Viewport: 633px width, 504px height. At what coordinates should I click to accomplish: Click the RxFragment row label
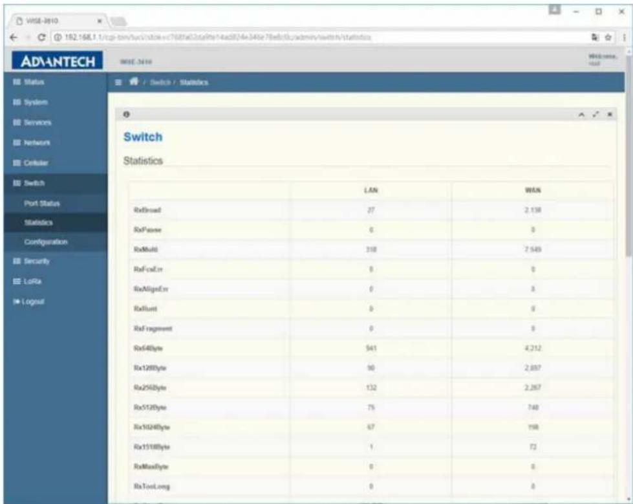coord(153,329)
